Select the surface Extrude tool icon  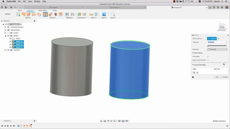point(23,14)
